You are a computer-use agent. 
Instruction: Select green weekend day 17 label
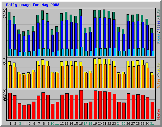[x=85, y=124]
